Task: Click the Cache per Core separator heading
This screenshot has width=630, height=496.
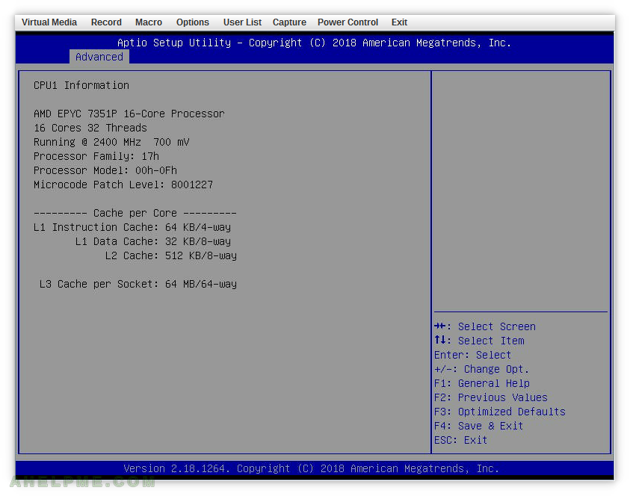Action: (135, 213)
